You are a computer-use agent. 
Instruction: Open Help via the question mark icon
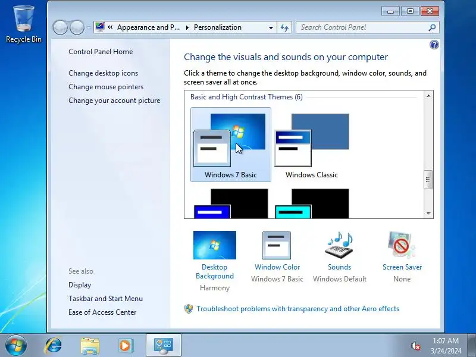click(434, 45)
